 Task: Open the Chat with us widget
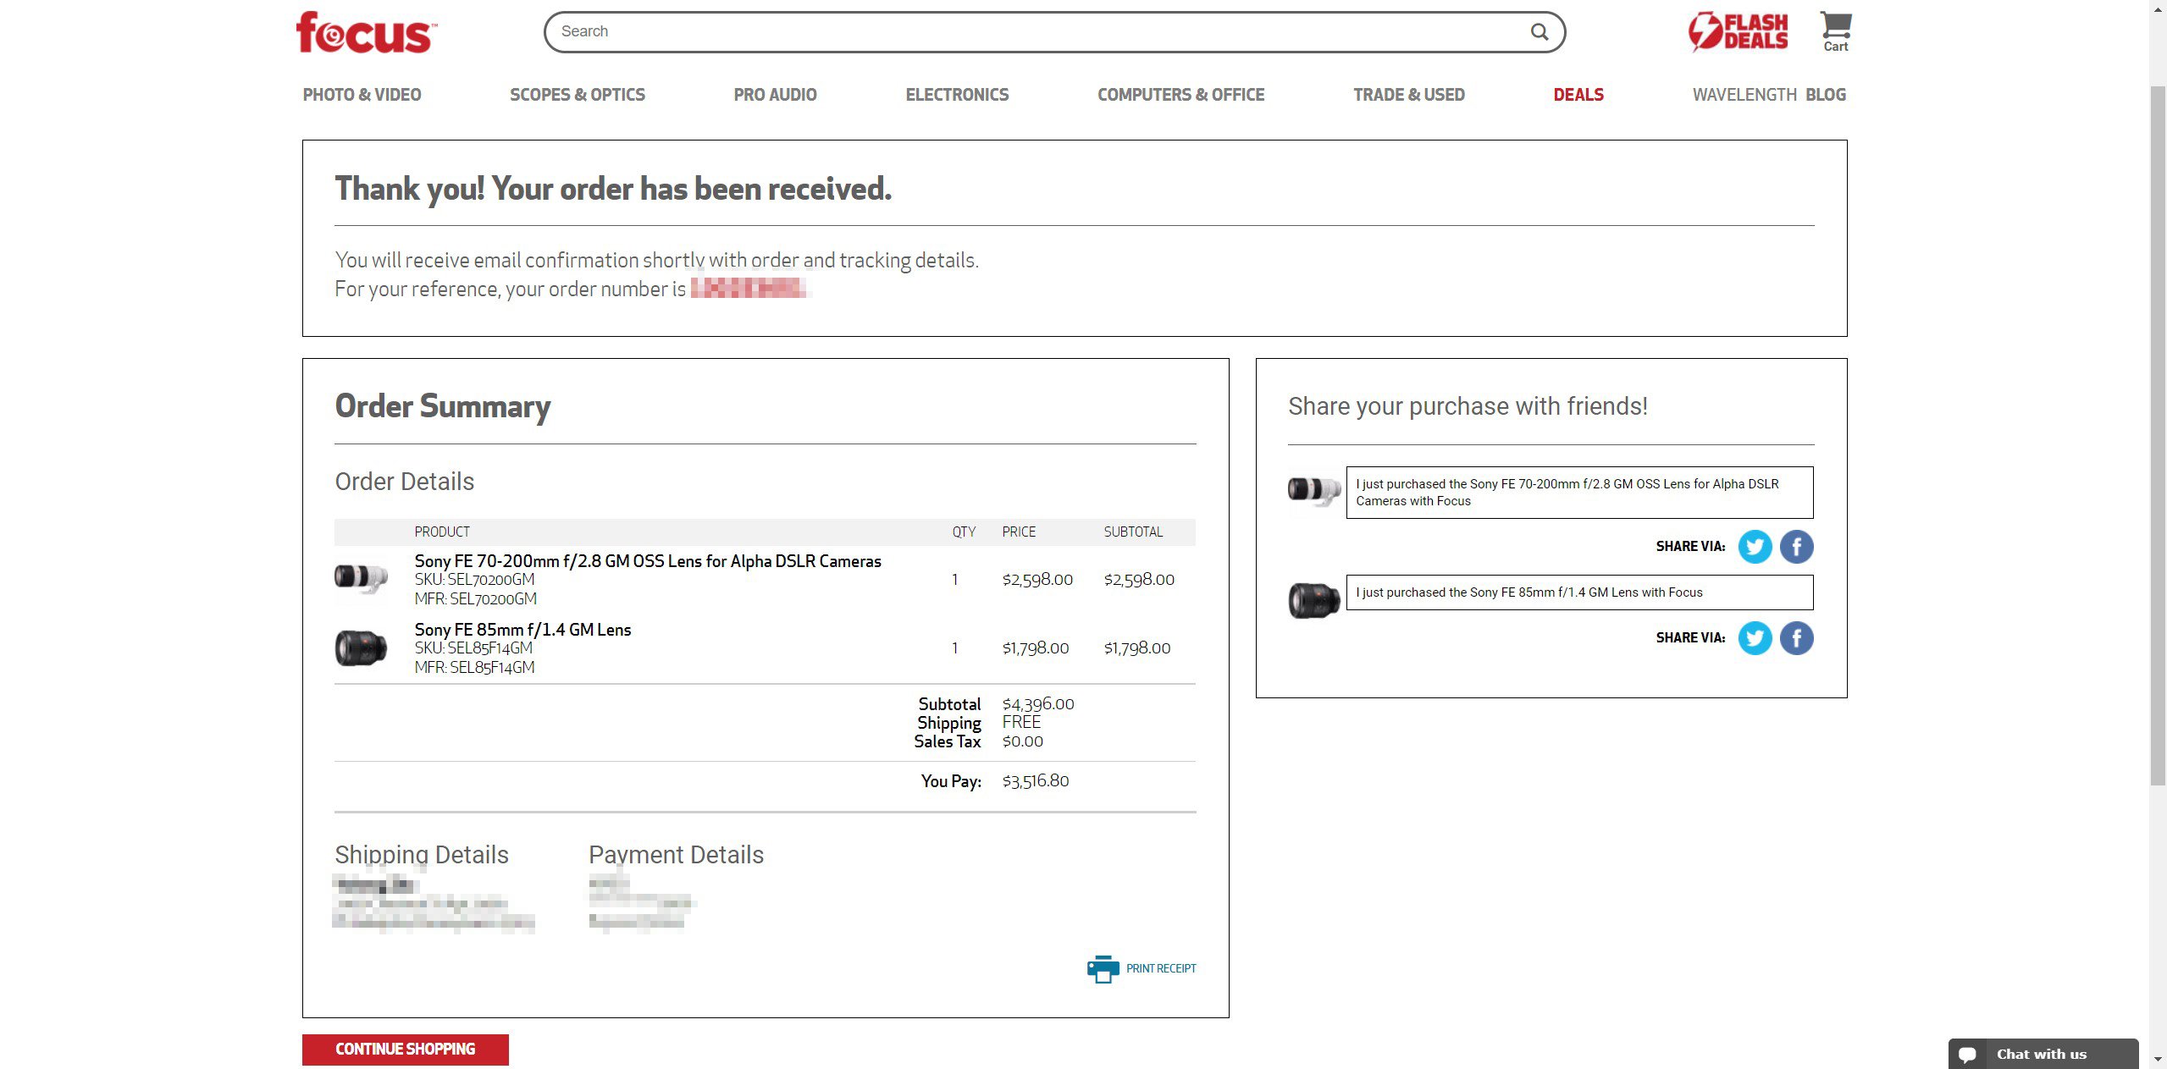2043,1054
